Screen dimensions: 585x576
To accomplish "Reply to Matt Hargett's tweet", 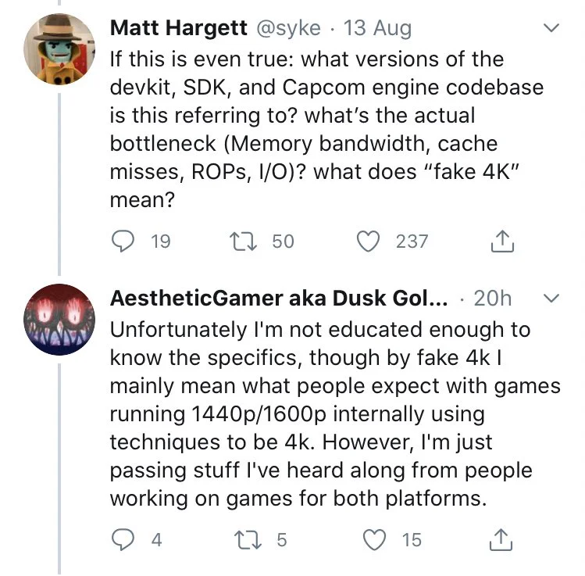I will coord(123,241).
